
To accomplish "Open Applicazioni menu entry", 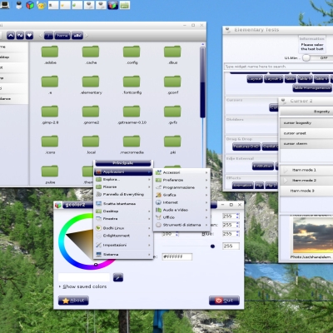I will tap(123, 172).
